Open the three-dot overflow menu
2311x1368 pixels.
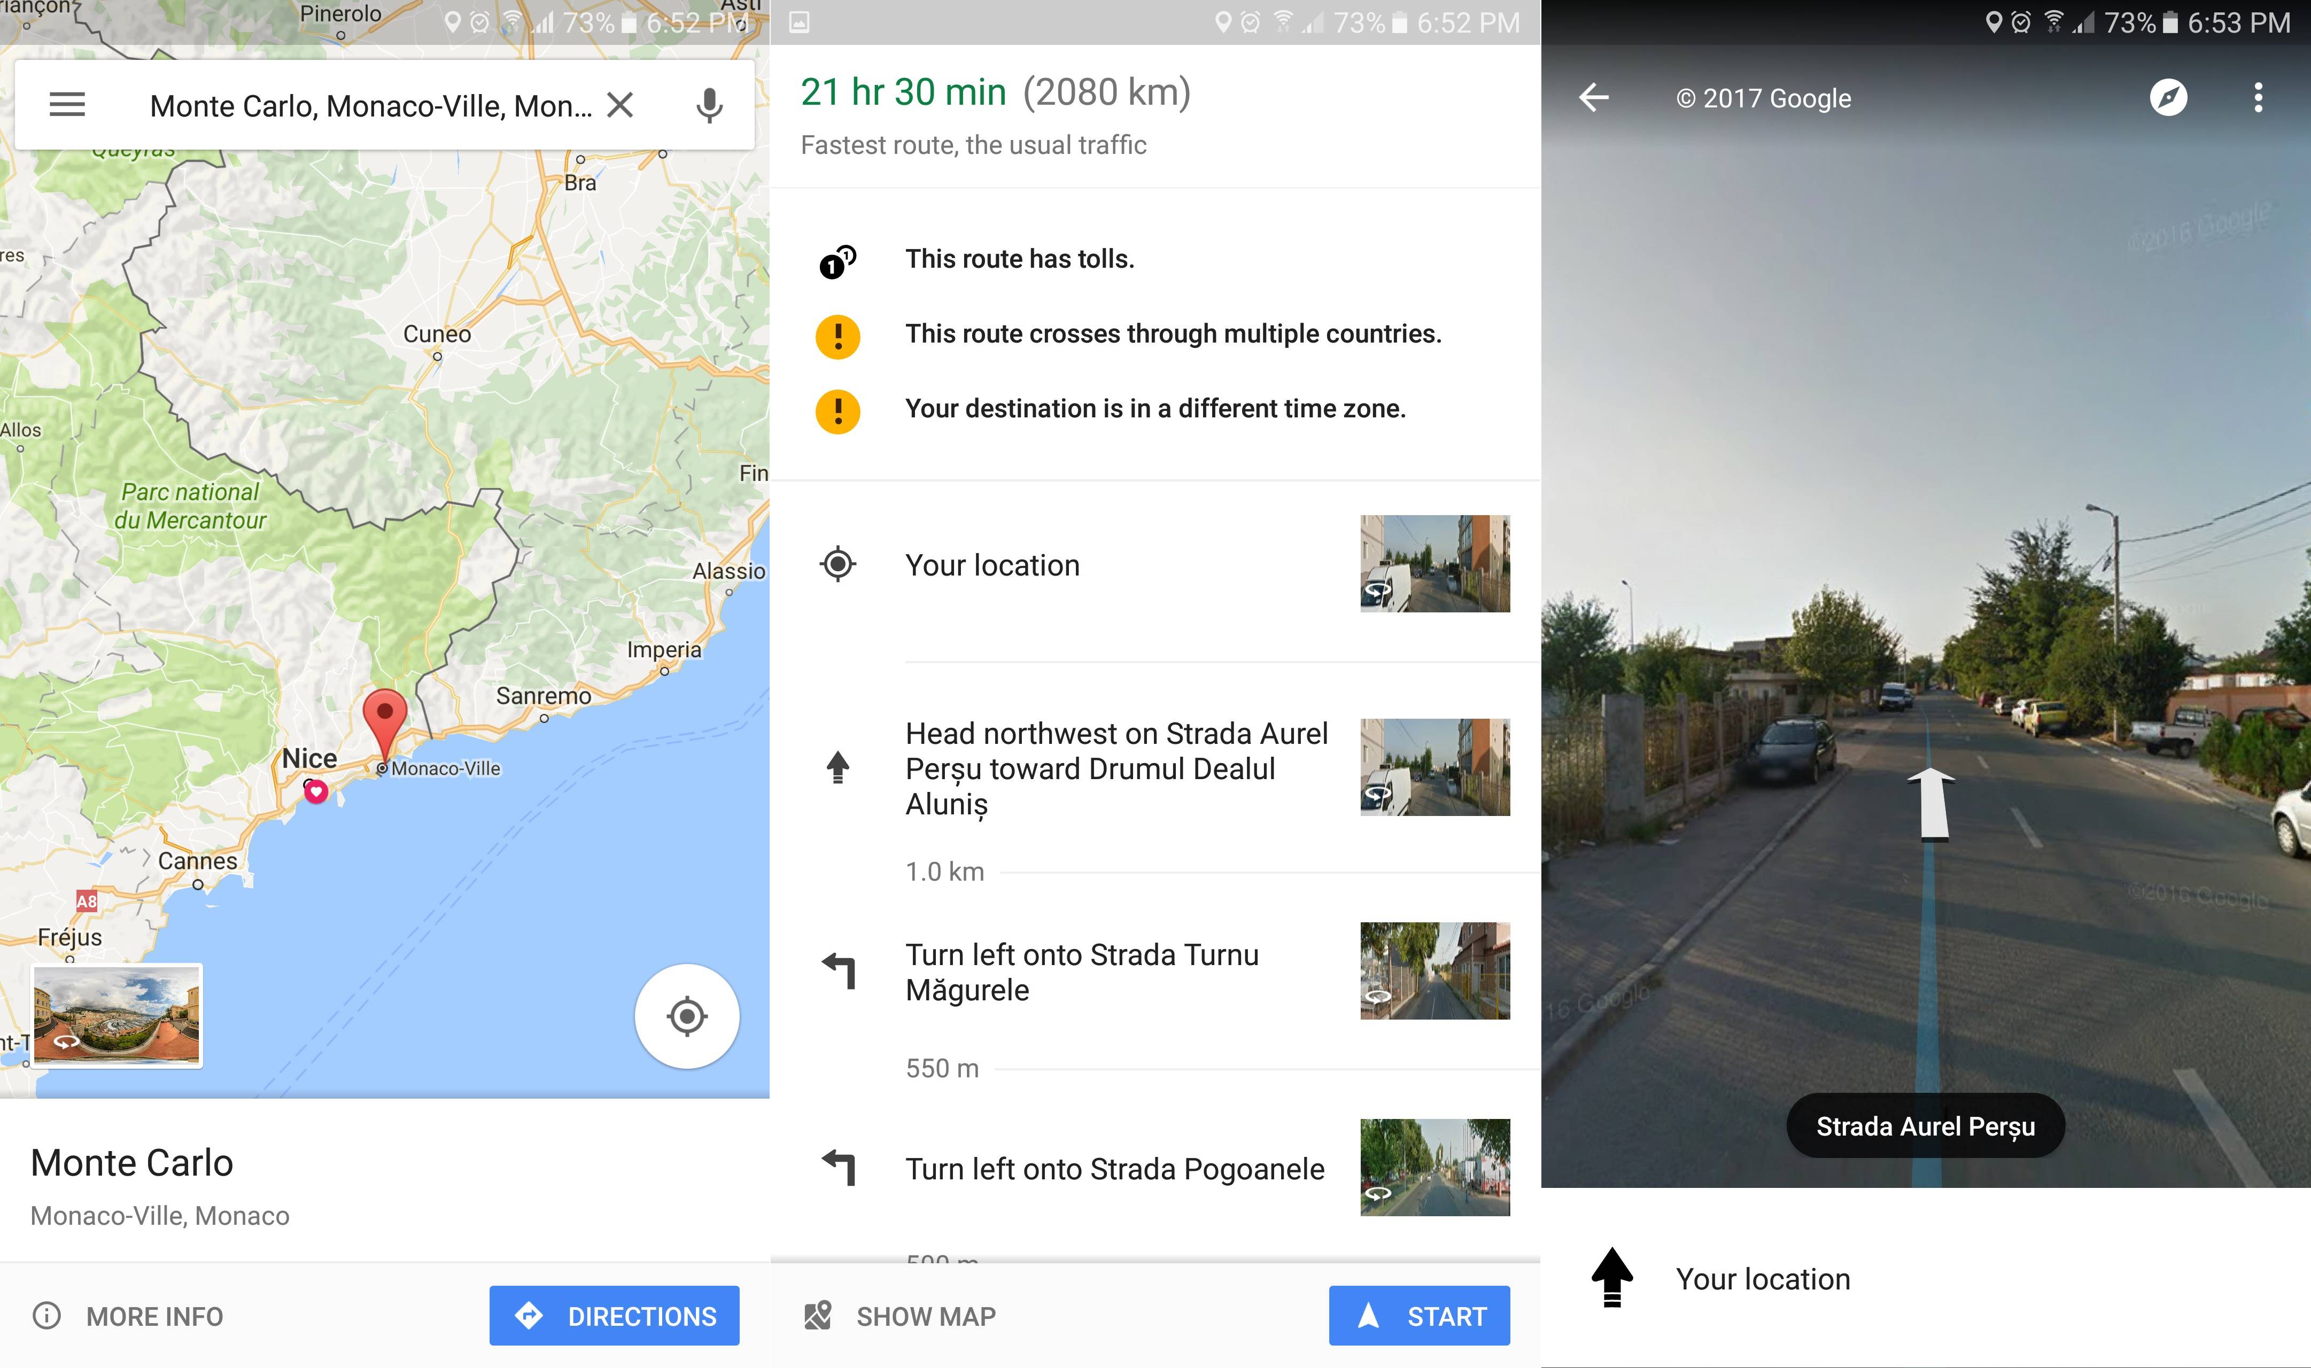tap(2258, 98)
